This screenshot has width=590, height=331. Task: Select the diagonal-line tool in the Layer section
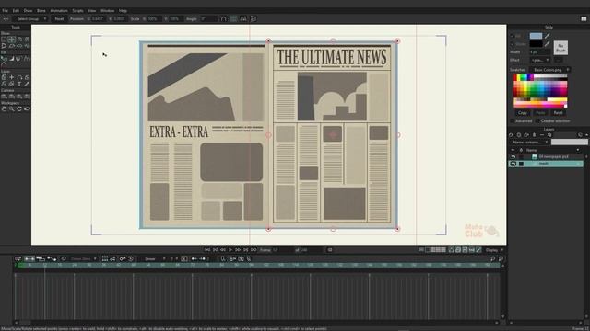coord(27,84)
